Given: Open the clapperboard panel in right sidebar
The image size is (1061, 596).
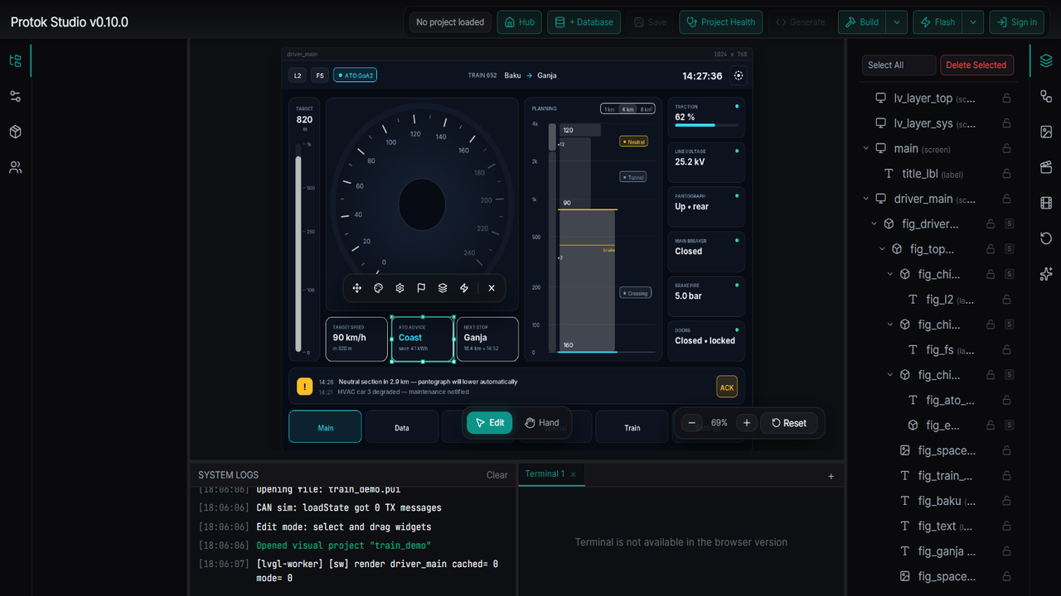Looking at the screenshot, I should [1046, 167].
